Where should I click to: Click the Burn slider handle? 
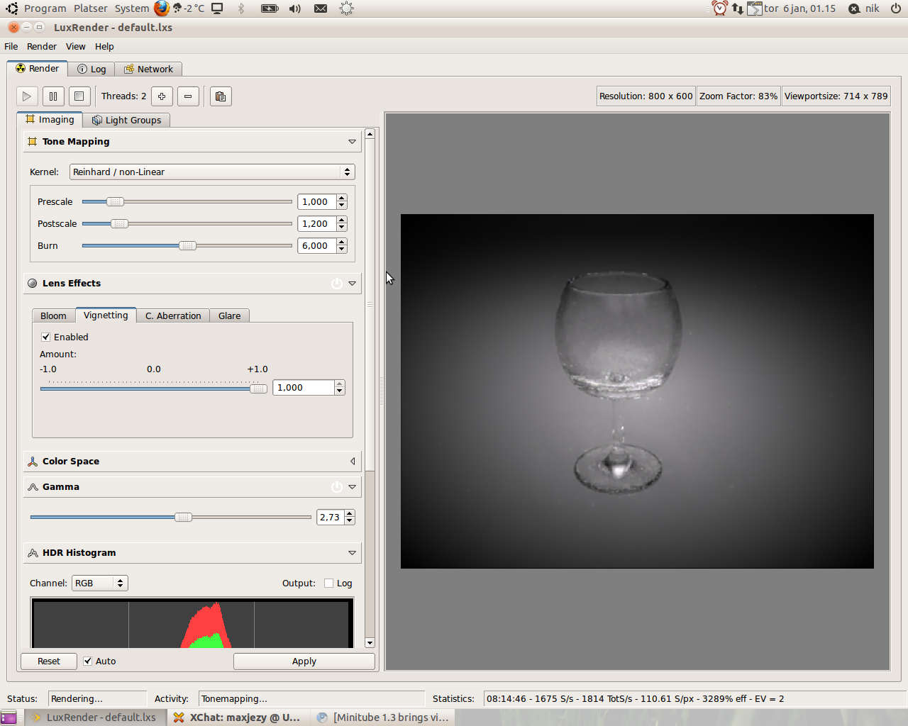coord(187,246)
